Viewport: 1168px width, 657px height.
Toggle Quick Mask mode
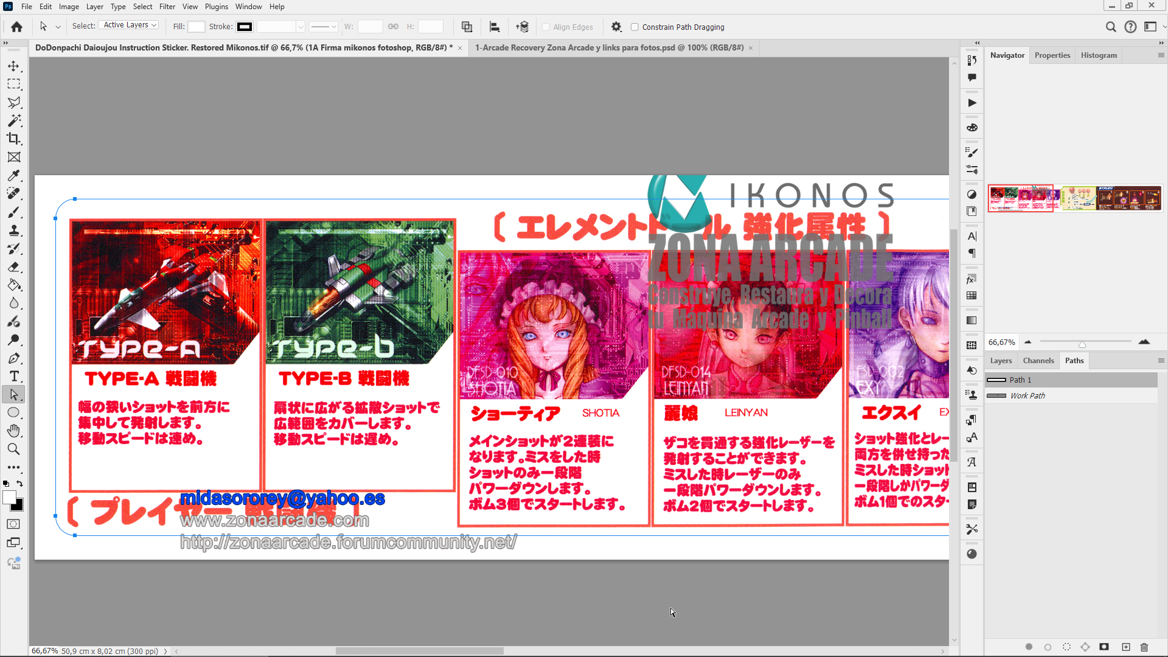tap(13, 524)
